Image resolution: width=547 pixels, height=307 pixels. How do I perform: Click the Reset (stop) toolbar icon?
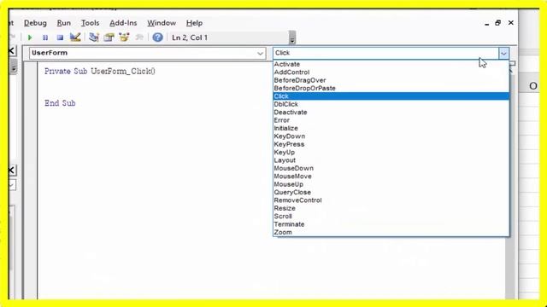pyautogui.click(x=60, y=38)
